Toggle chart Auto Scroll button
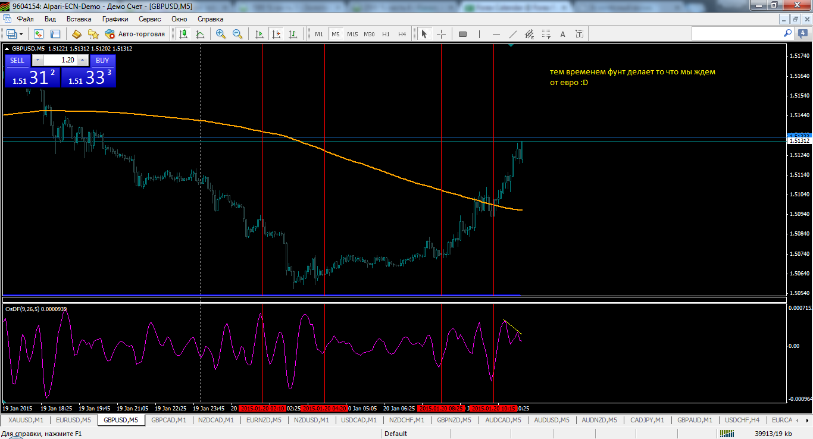This screenshot has width=813, height=439. (259, 34)
